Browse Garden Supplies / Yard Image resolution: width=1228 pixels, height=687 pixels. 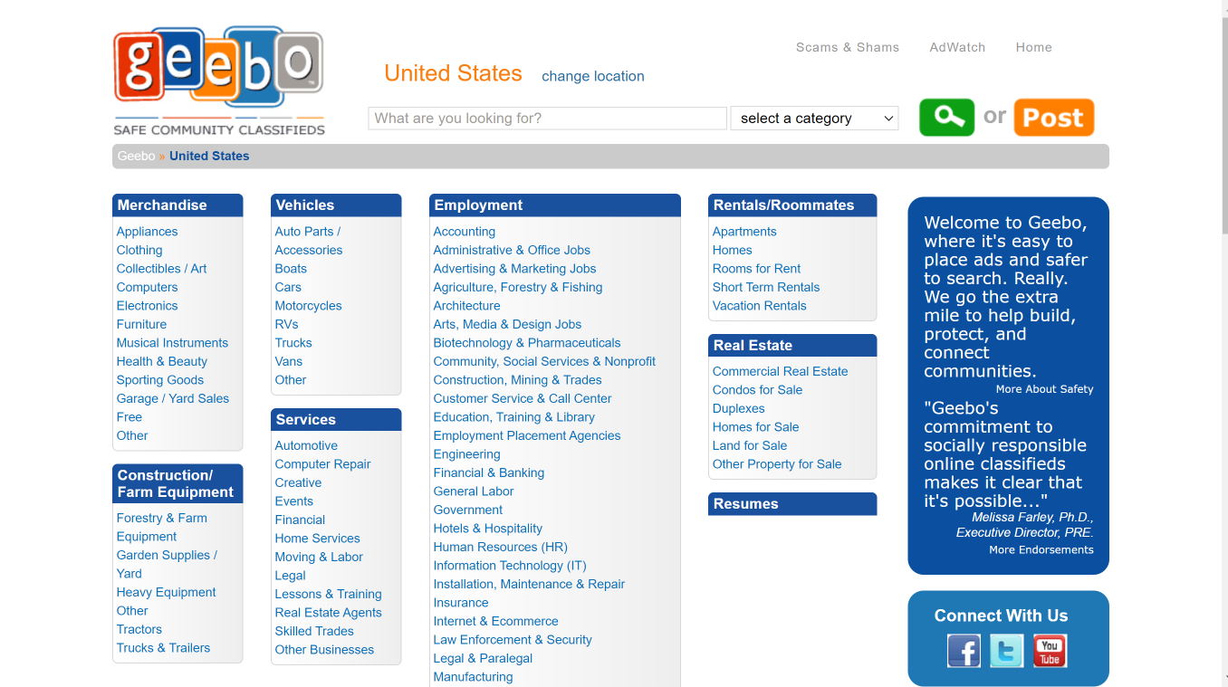tap(167, 564)
